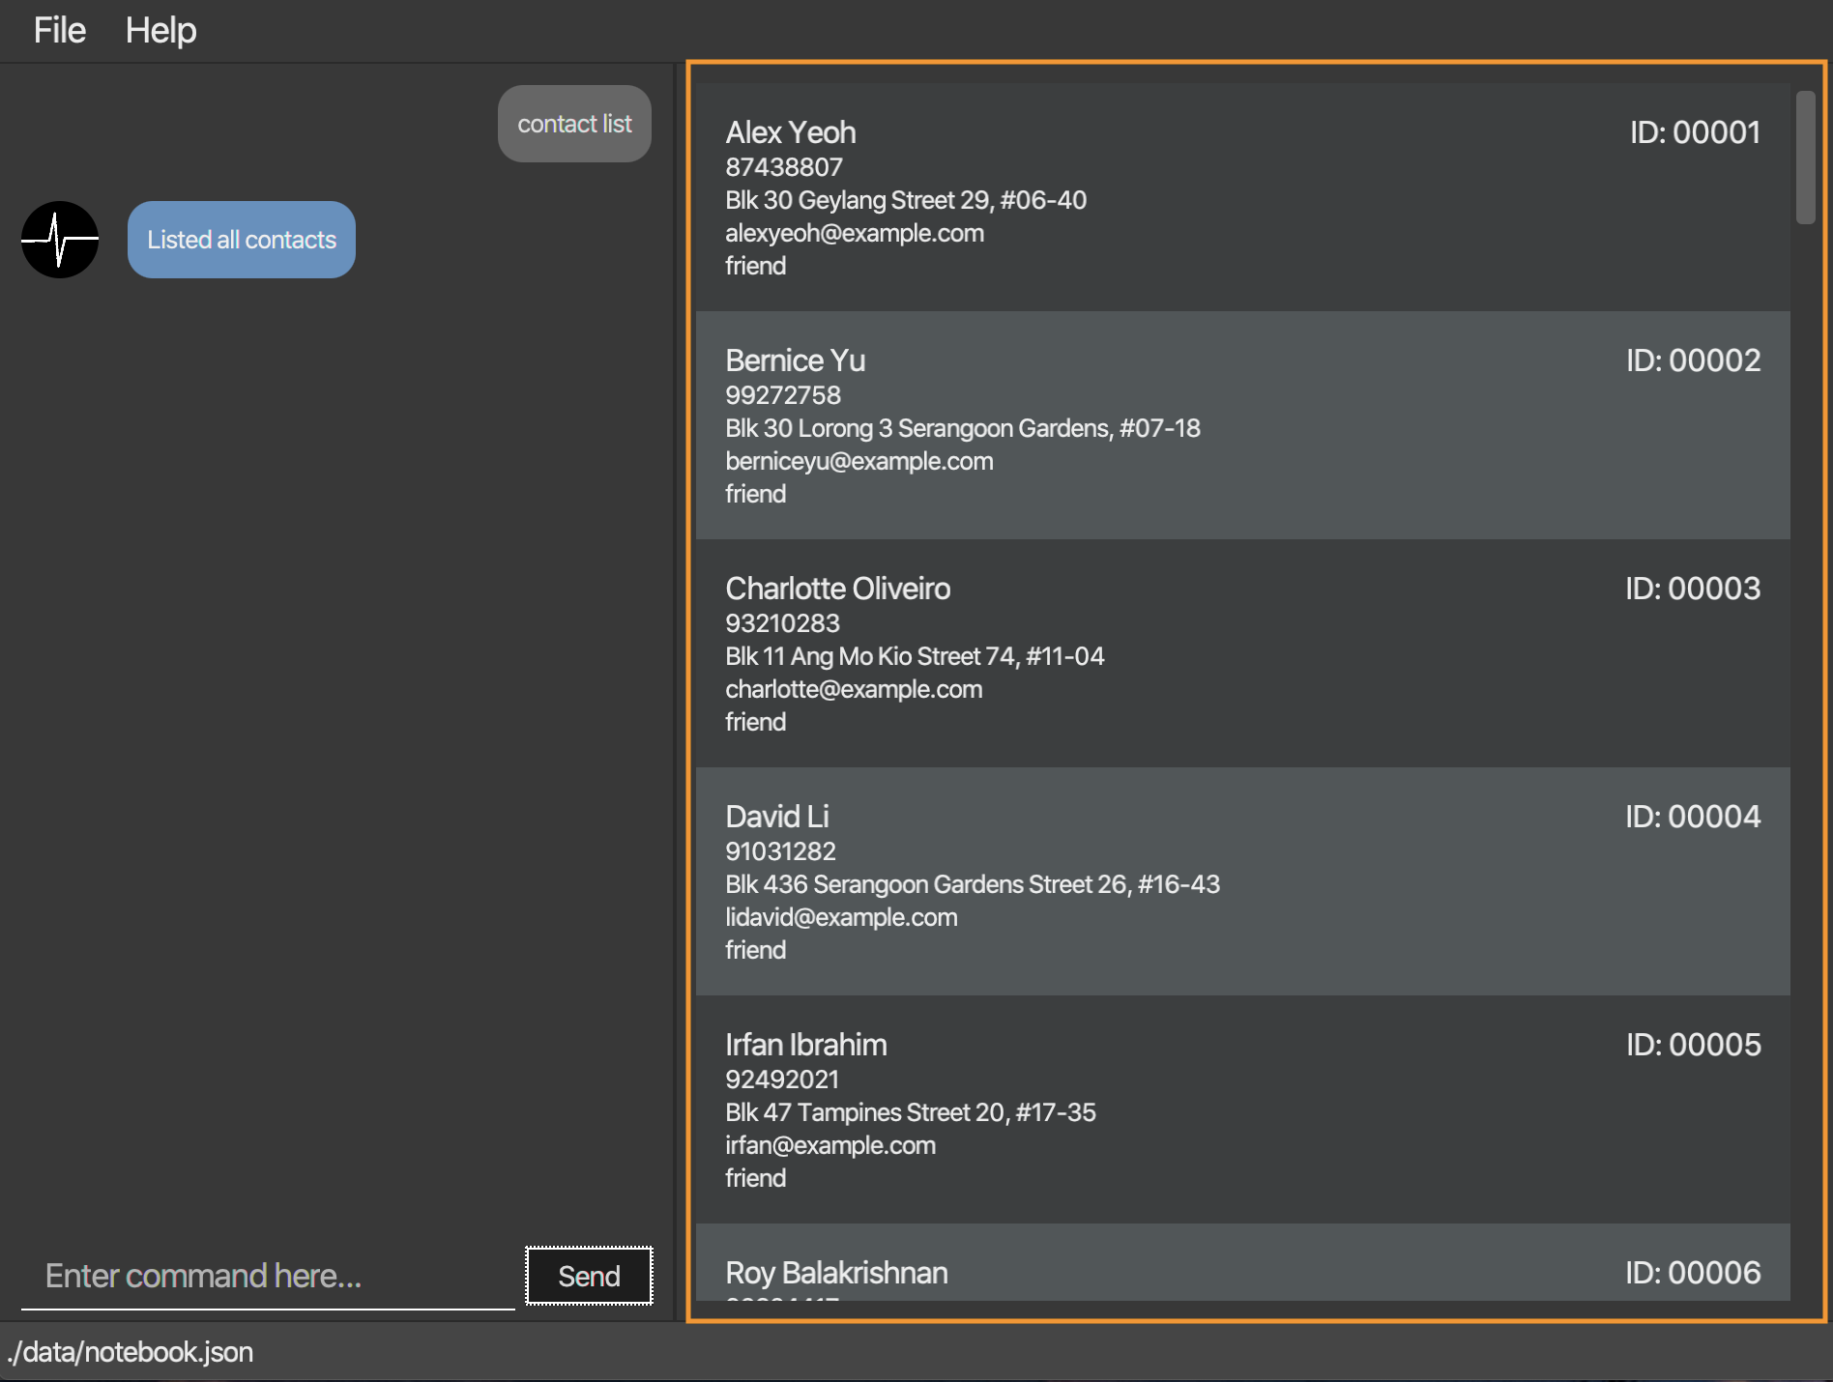This screenshot has width=1833, height=1382.
Task: Click address Blk 436 Serangoon Gardens Street 26
Action: coord(972,884)
